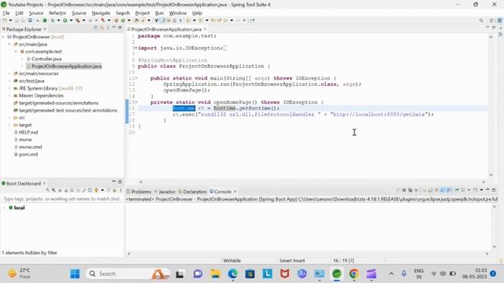Screen dimensions: 504x283
Task: Click the Pin Editor toolbar icon
Action: [x=252, y=20]
